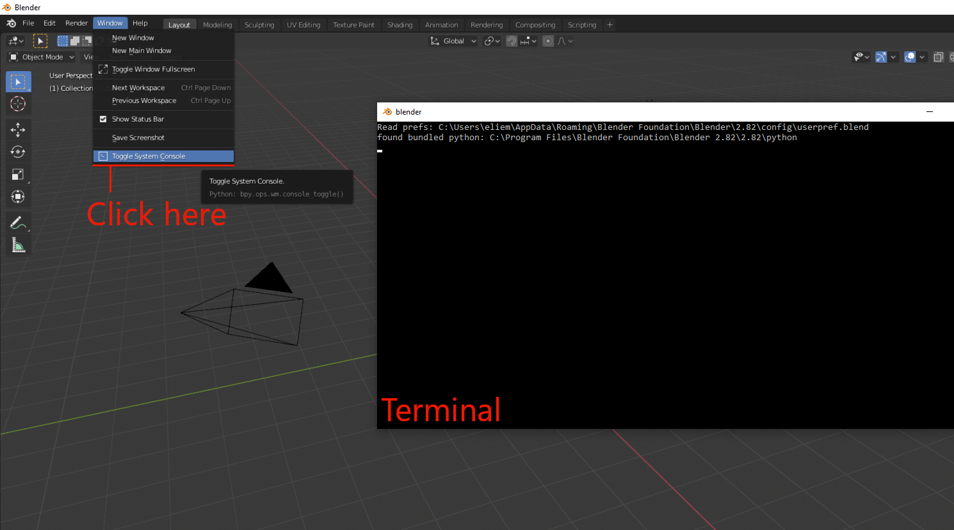954x530 pixels.
Task: Click the Blender logo in the top menu bar
Action: (x=10, y=22)
